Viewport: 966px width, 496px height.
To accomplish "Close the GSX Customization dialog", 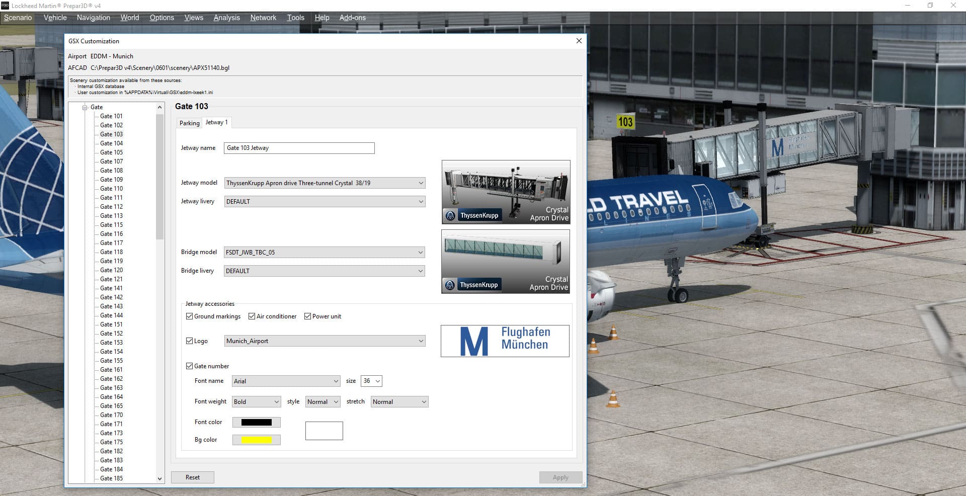I will pos(579,41).
